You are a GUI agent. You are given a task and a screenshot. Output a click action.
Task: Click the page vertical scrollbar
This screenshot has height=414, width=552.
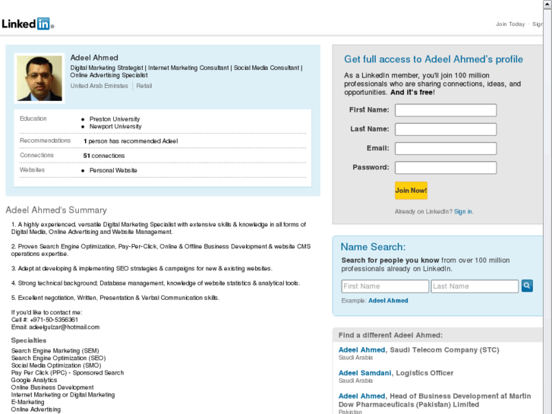[547, 207]
